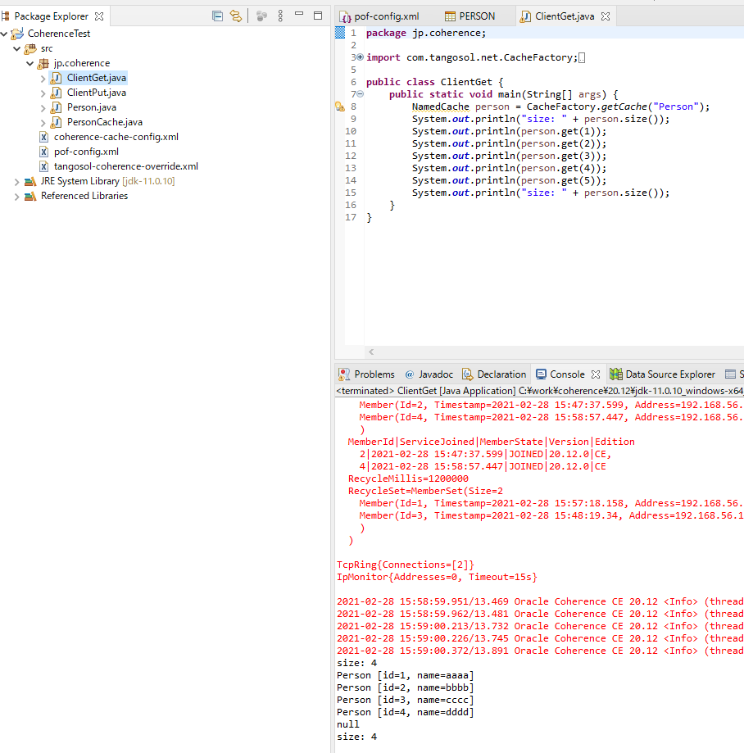The image size is (744, 753).
Task: Click the Referenced Libraries icon
Action: [x=30, y=197]
